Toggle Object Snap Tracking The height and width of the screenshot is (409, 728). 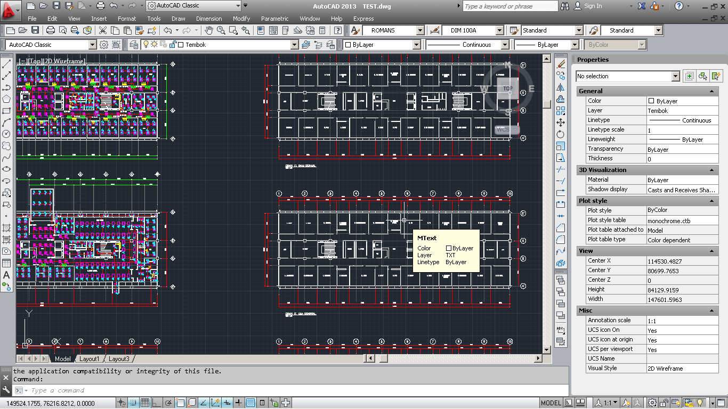click(x=203, y=403)
